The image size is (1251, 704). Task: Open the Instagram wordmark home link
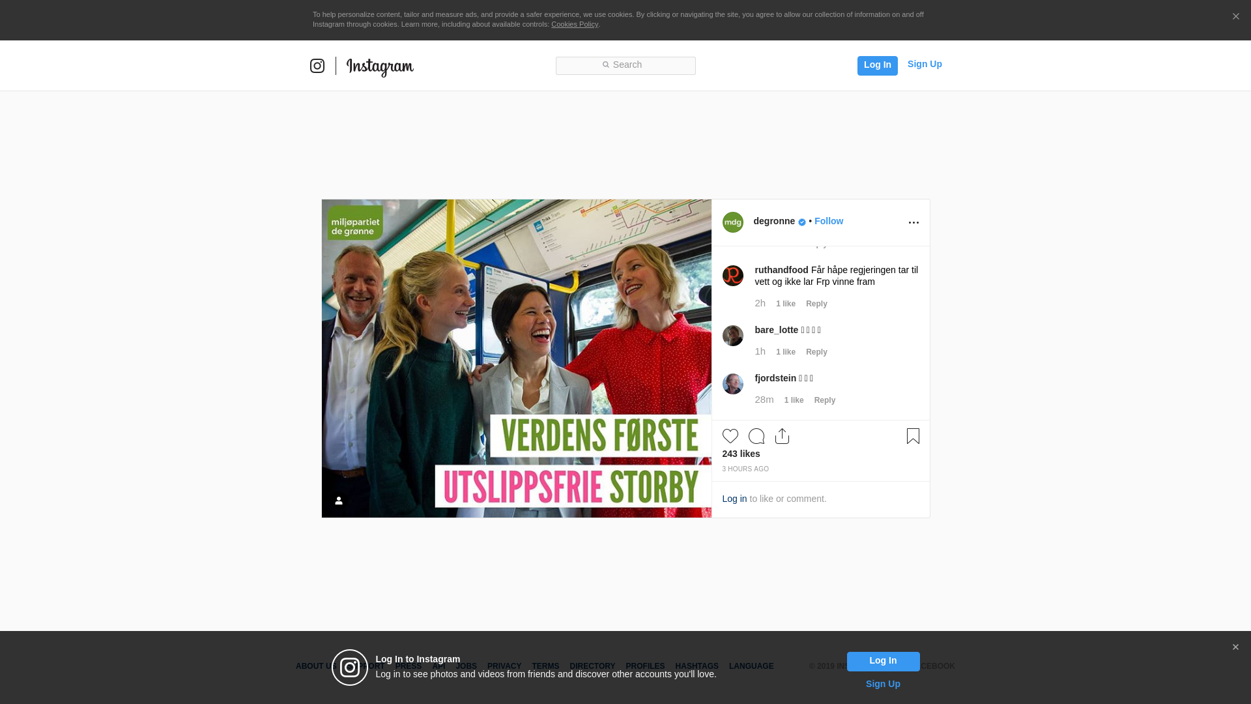tap(380, 67)
